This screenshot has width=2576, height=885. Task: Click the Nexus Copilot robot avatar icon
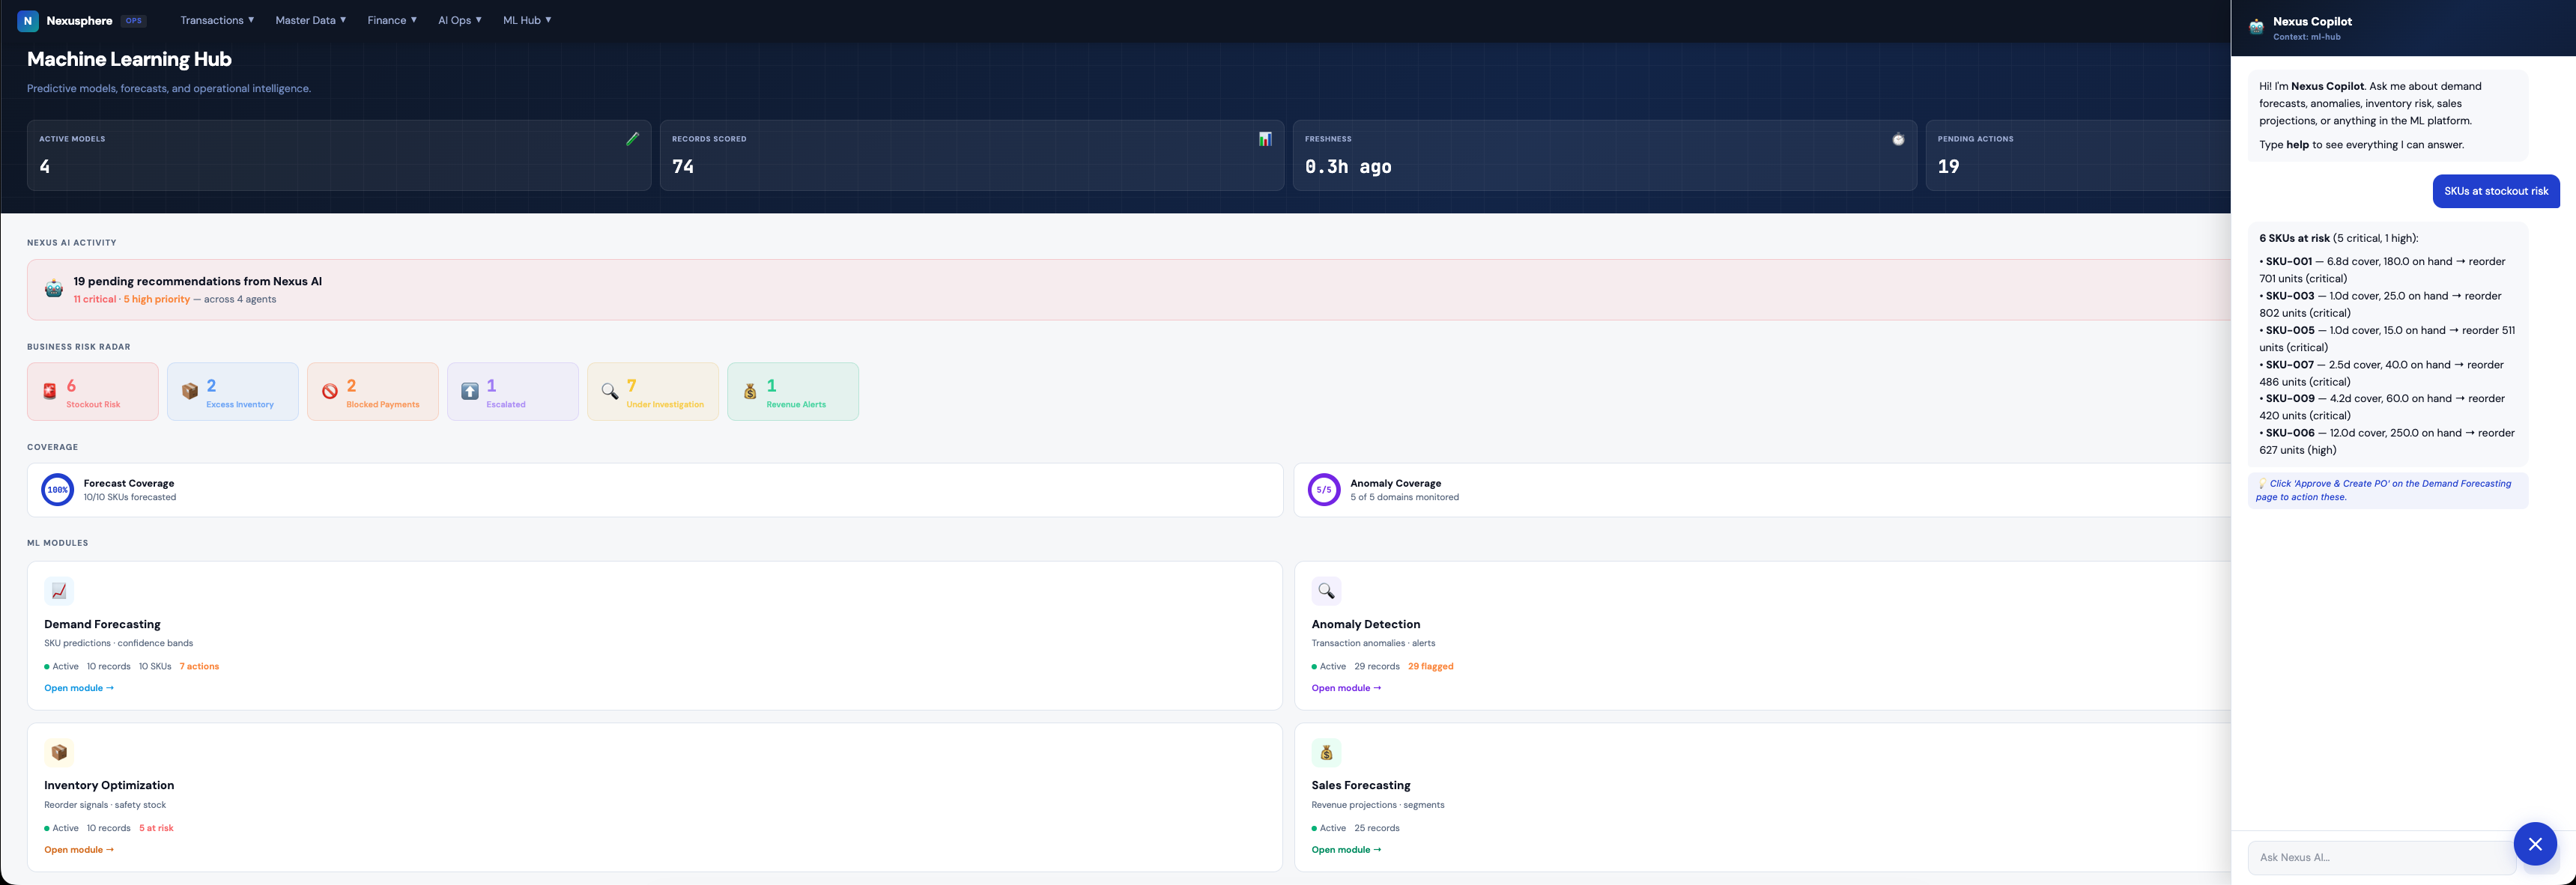click(2256, 27)
